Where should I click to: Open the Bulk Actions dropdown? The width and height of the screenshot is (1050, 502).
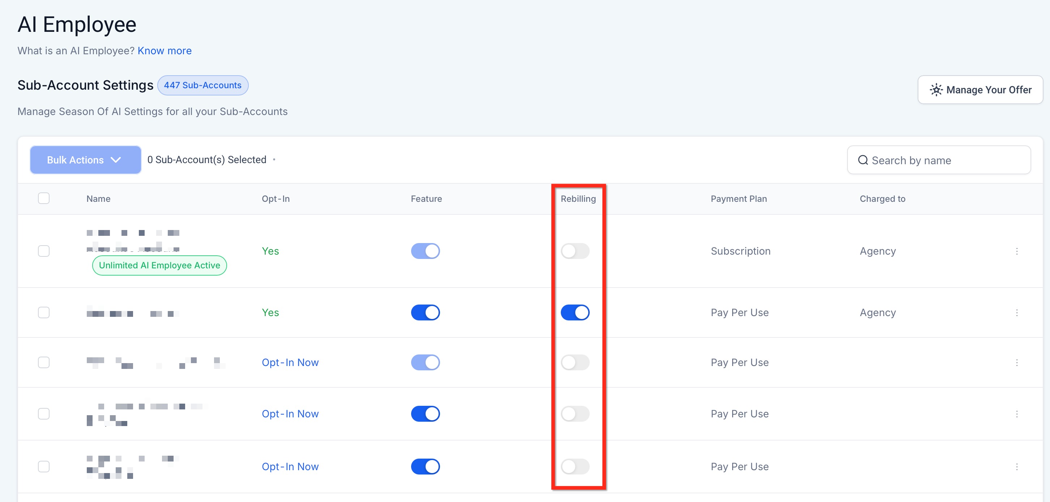click(85, 160)
